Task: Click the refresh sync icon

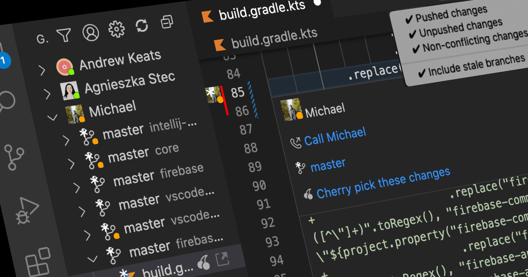Action: (x=142, y=26)
